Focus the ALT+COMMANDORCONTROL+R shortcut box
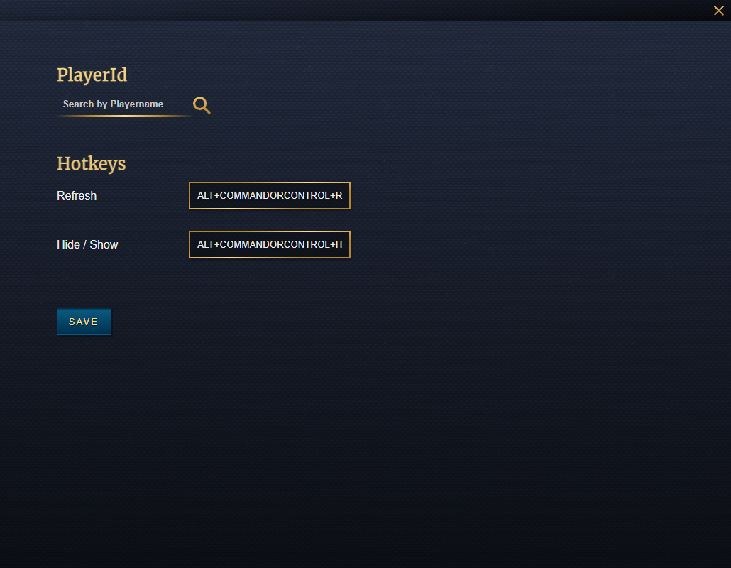The image size is (731, 568). coord(270,195)
